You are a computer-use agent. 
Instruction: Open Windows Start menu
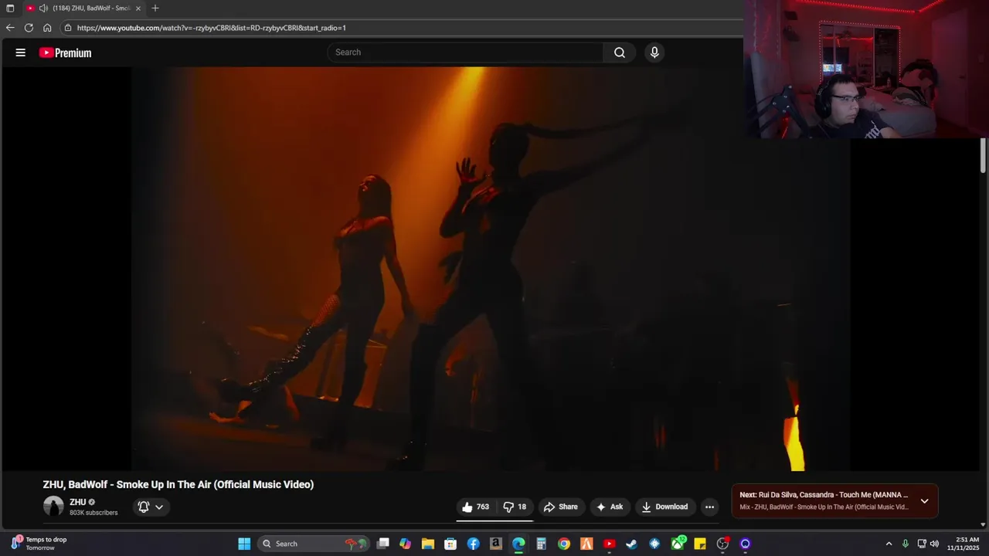click(x=244, y=544)
